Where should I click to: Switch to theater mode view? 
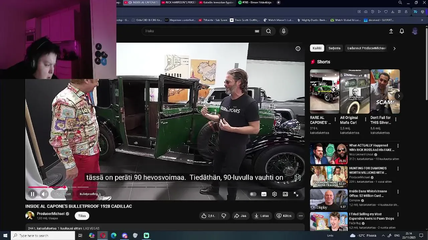click(x=285, y=194)
